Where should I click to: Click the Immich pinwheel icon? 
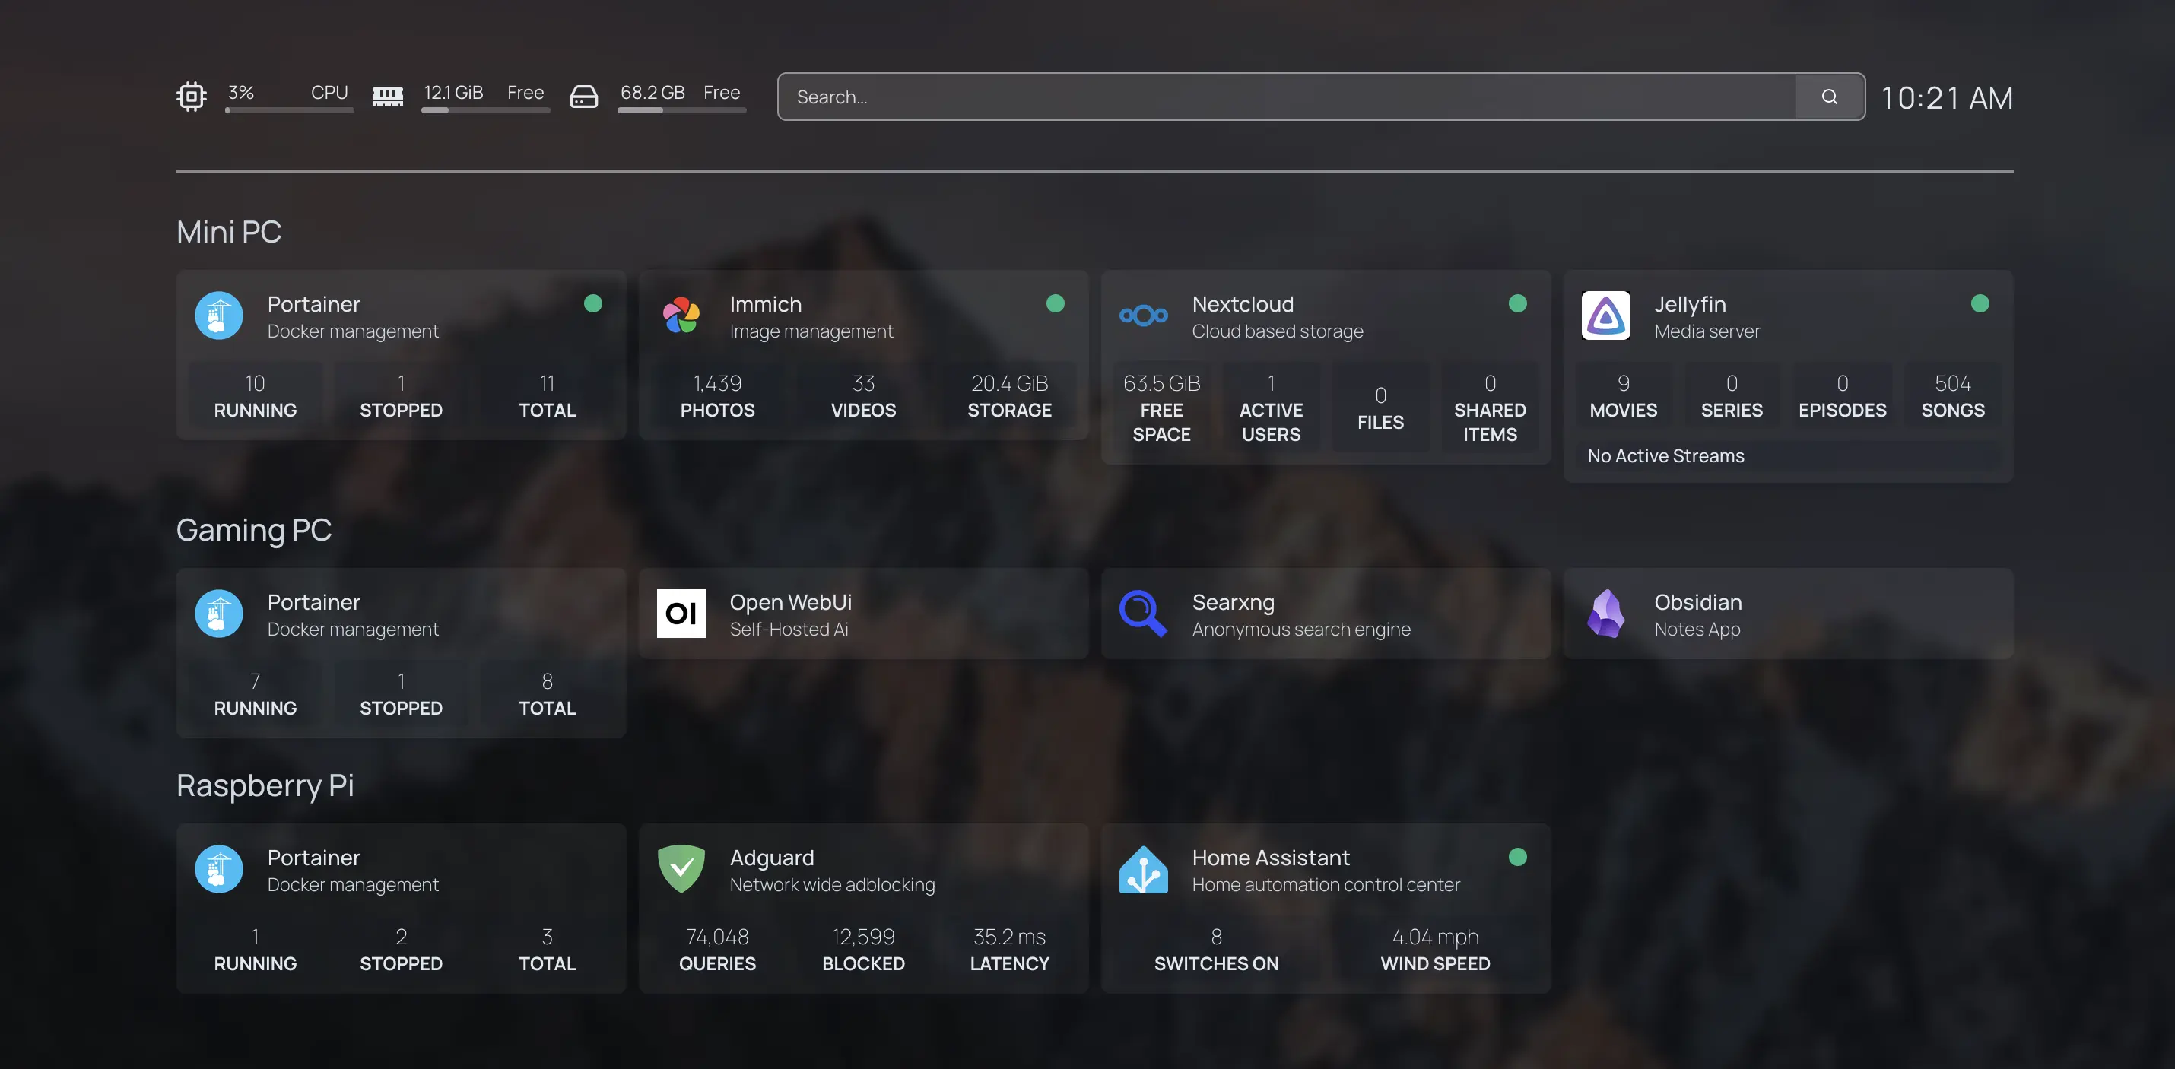[681, 316]
